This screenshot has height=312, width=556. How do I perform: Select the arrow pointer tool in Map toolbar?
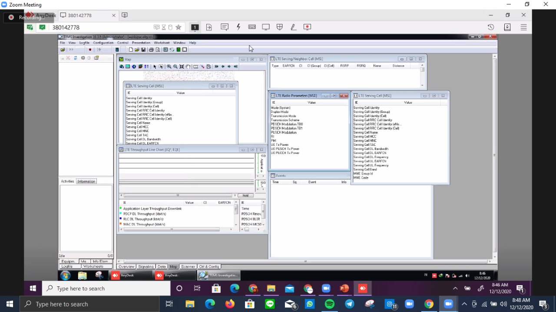[155, 66]
